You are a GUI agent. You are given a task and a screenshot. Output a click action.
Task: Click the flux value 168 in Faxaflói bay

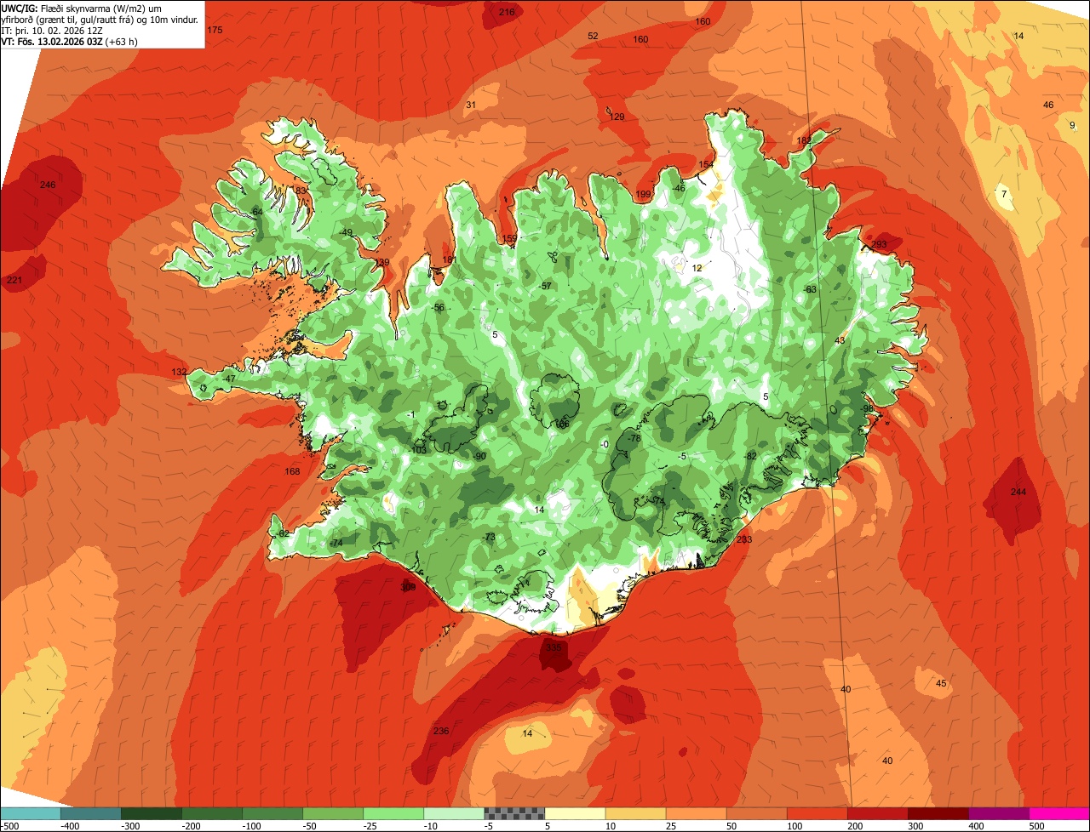click(292, 471)
